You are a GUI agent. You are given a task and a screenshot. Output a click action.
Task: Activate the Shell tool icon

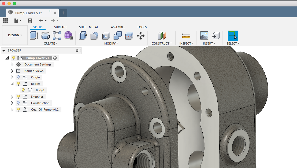click(106, 35)
